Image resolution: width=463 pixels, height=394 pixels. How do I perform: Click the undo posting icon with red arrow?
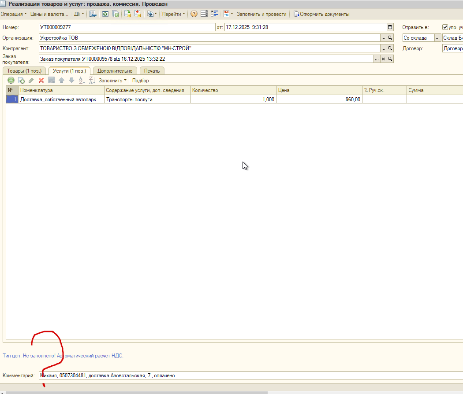[x=138, y=14]
